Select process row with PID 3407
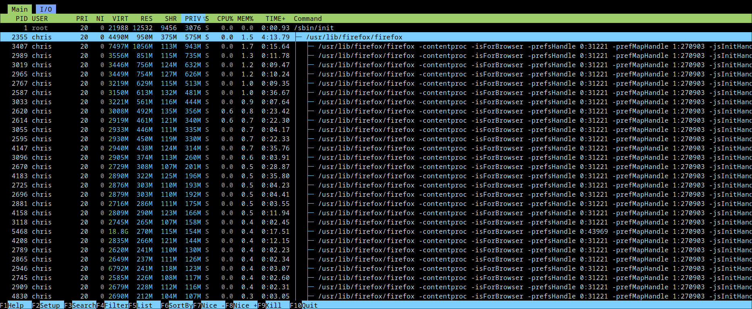This screenshot has width=752, height=309. 376,46
